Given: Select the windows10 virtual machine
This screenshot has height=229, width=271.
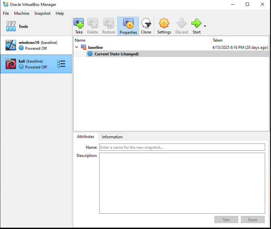Looking at the screenshot, I should 36,45.
